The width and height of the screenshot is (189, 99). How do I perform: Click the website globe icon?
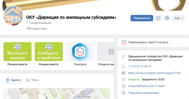(123, 73)
